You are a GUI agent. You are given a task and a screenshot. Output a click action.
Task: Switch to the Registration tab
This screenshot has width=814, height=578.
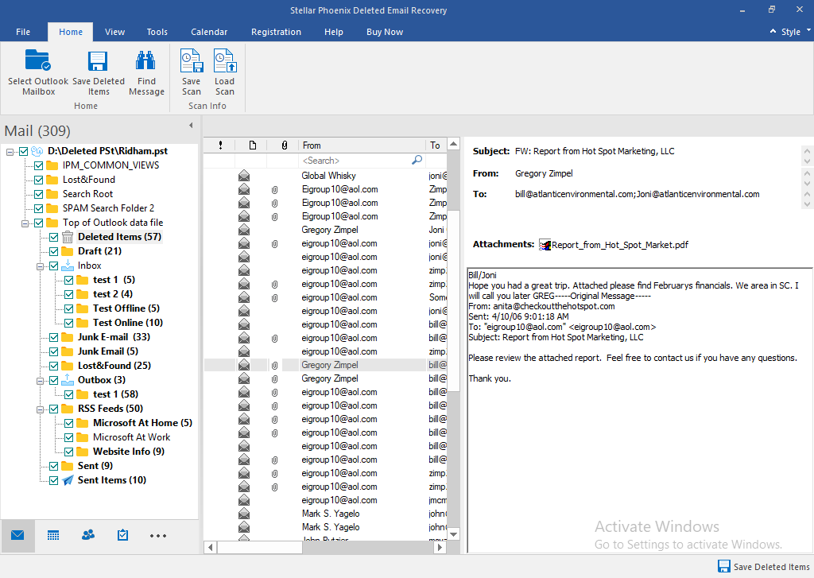click(276, 32)
